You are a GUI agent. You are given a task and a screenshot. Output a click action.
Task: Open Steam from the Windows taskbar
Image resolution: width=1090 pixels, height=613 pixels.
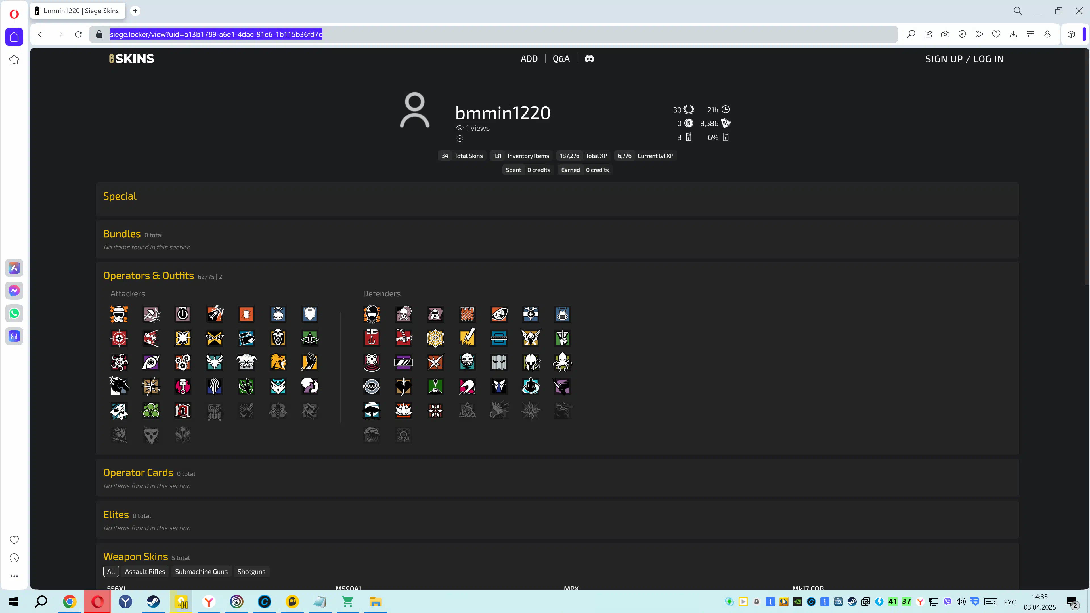click(153, 602)
